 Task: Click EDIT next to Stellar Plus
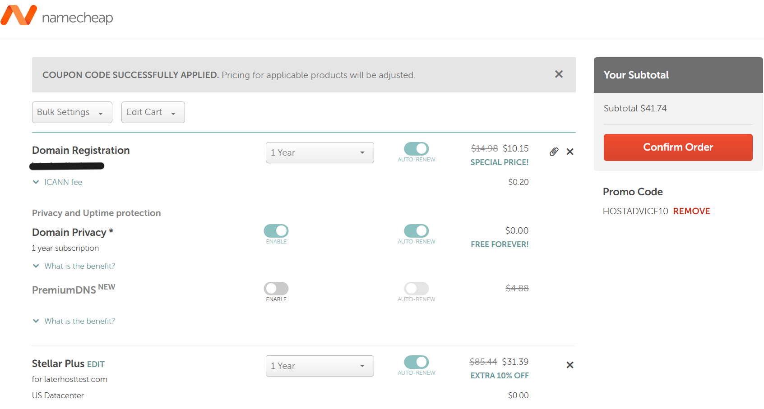[96, 364]
